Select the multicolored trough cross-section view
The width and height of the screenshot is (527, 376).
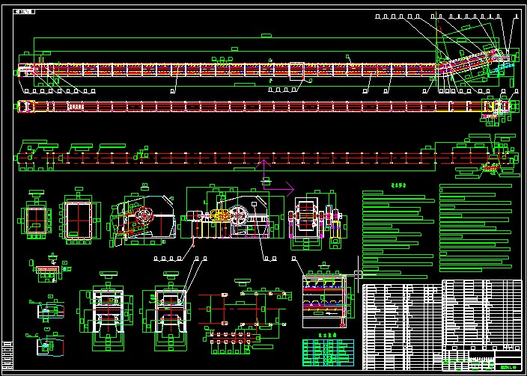pos(324,298)
